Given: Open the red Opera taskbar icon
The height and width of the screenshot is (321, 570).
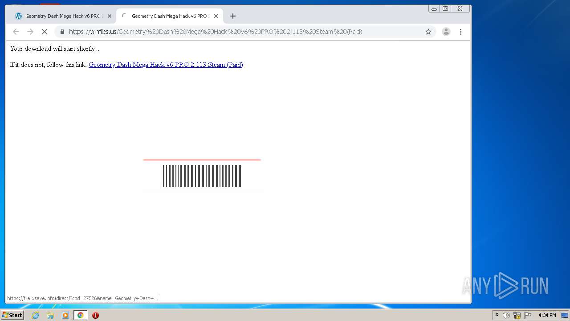Looking at the screenshot, I should click(x=95, y=315).
